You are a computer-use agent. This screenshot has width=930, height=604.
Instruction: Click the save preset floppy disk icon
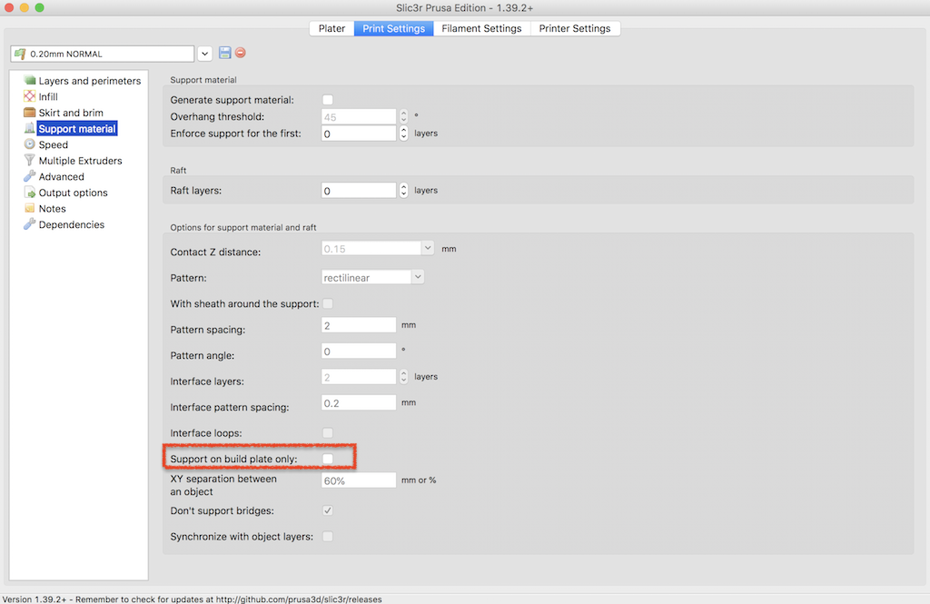225,54
